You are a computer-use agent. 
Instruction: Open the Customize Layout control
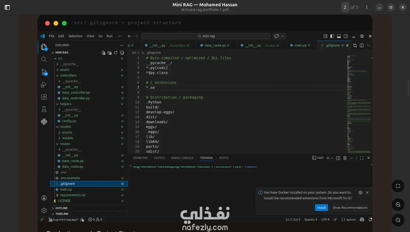pos(325,36)
